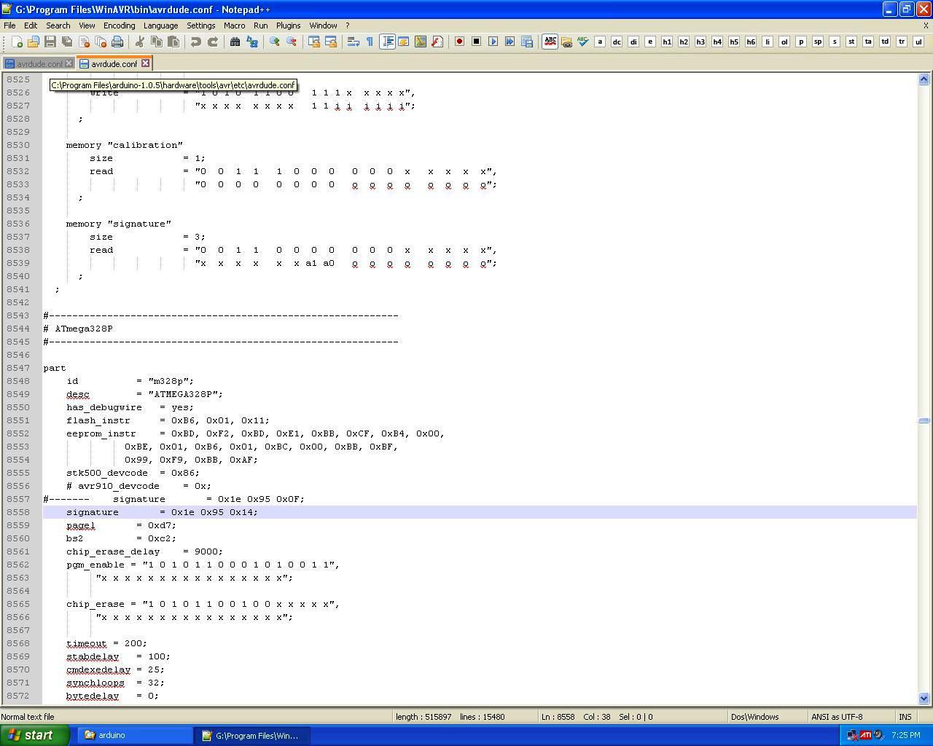Redo the last undone edit
Viewport: 933px width, 746px height.
pos(213,42)
